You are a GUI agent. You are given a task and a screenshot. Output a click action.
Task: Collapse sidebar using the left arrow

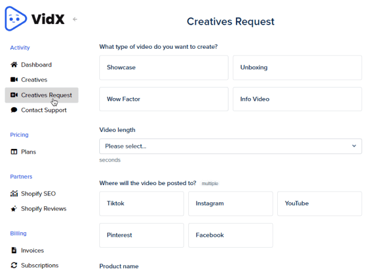[75, 19]
